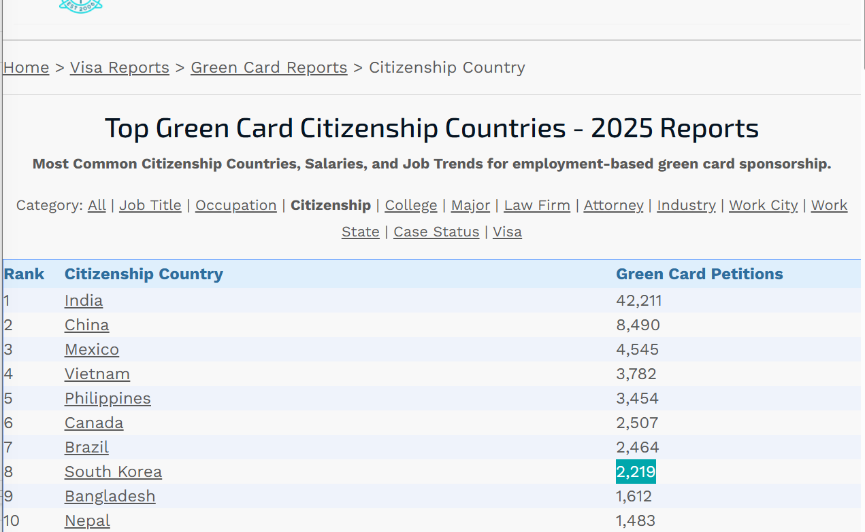865x532 pixels.
Task: Open India in the country list
Action: pos(84,301)
